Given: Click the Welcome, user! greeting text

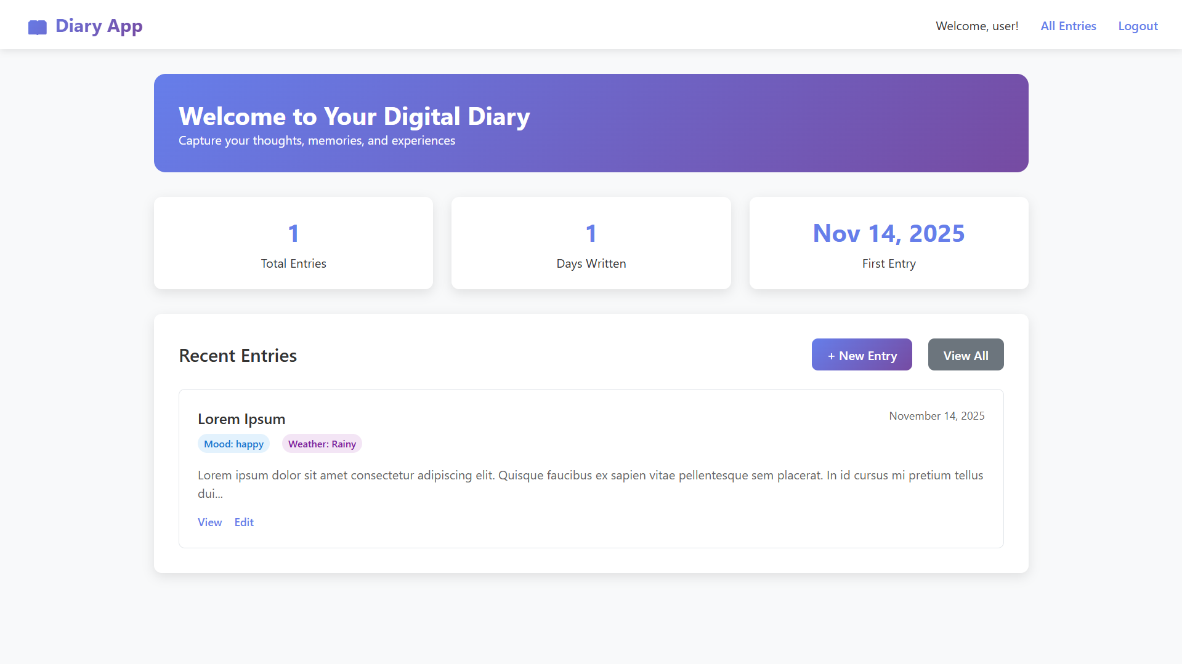Looking at the screenshot, I should (x=977, y=26).
